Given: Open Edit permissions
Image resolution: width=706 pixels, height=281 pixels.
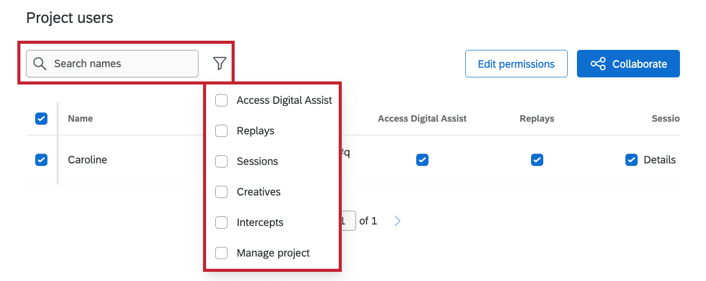Looking at the screenshot, I should (x=516, y=64).
